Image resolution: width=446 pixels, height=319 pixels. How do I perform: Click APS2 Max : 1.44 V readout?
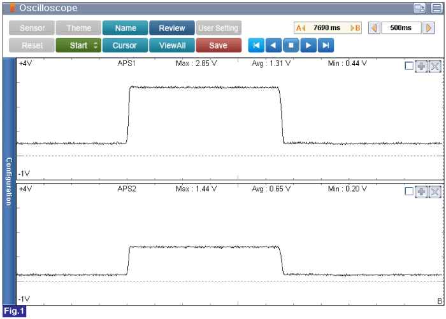point(196,189)
